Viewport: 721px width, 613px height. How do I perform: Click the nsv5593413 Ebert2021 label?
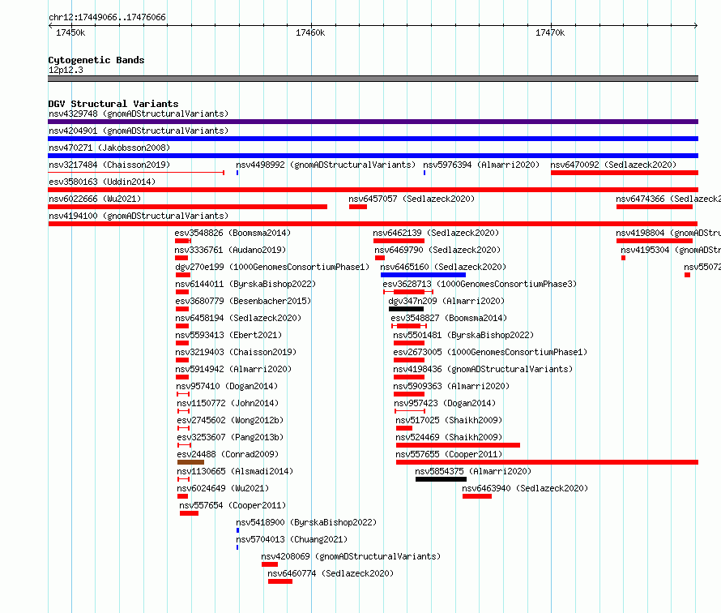[x=228, y=335]
